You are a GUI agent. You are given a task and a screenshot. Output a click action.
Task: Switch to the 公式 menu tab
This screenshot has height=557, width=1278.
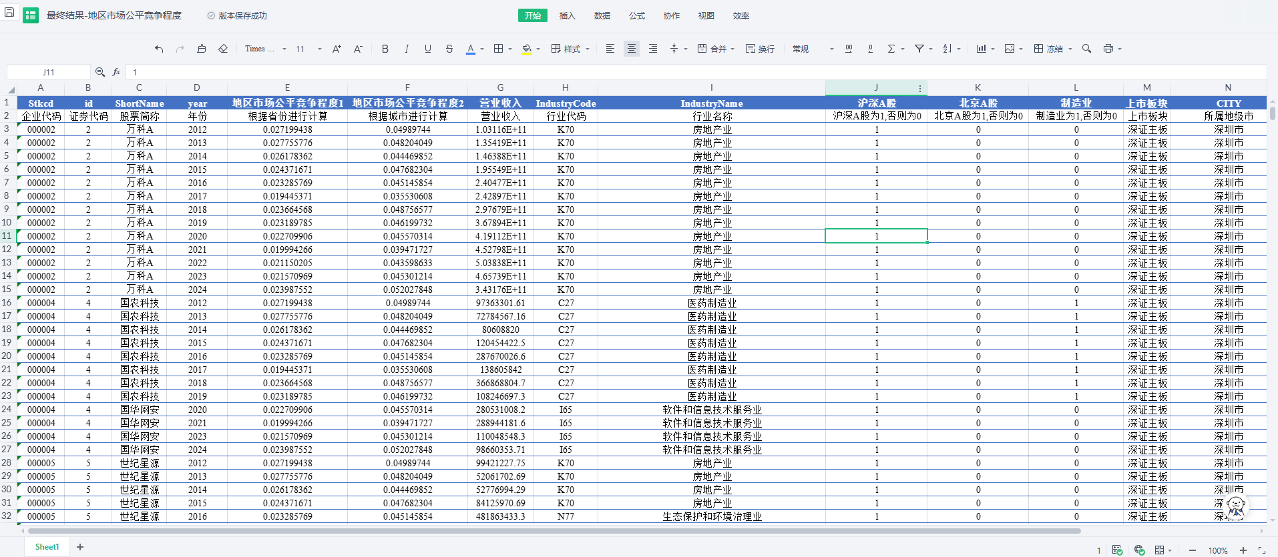click(636, 15)
